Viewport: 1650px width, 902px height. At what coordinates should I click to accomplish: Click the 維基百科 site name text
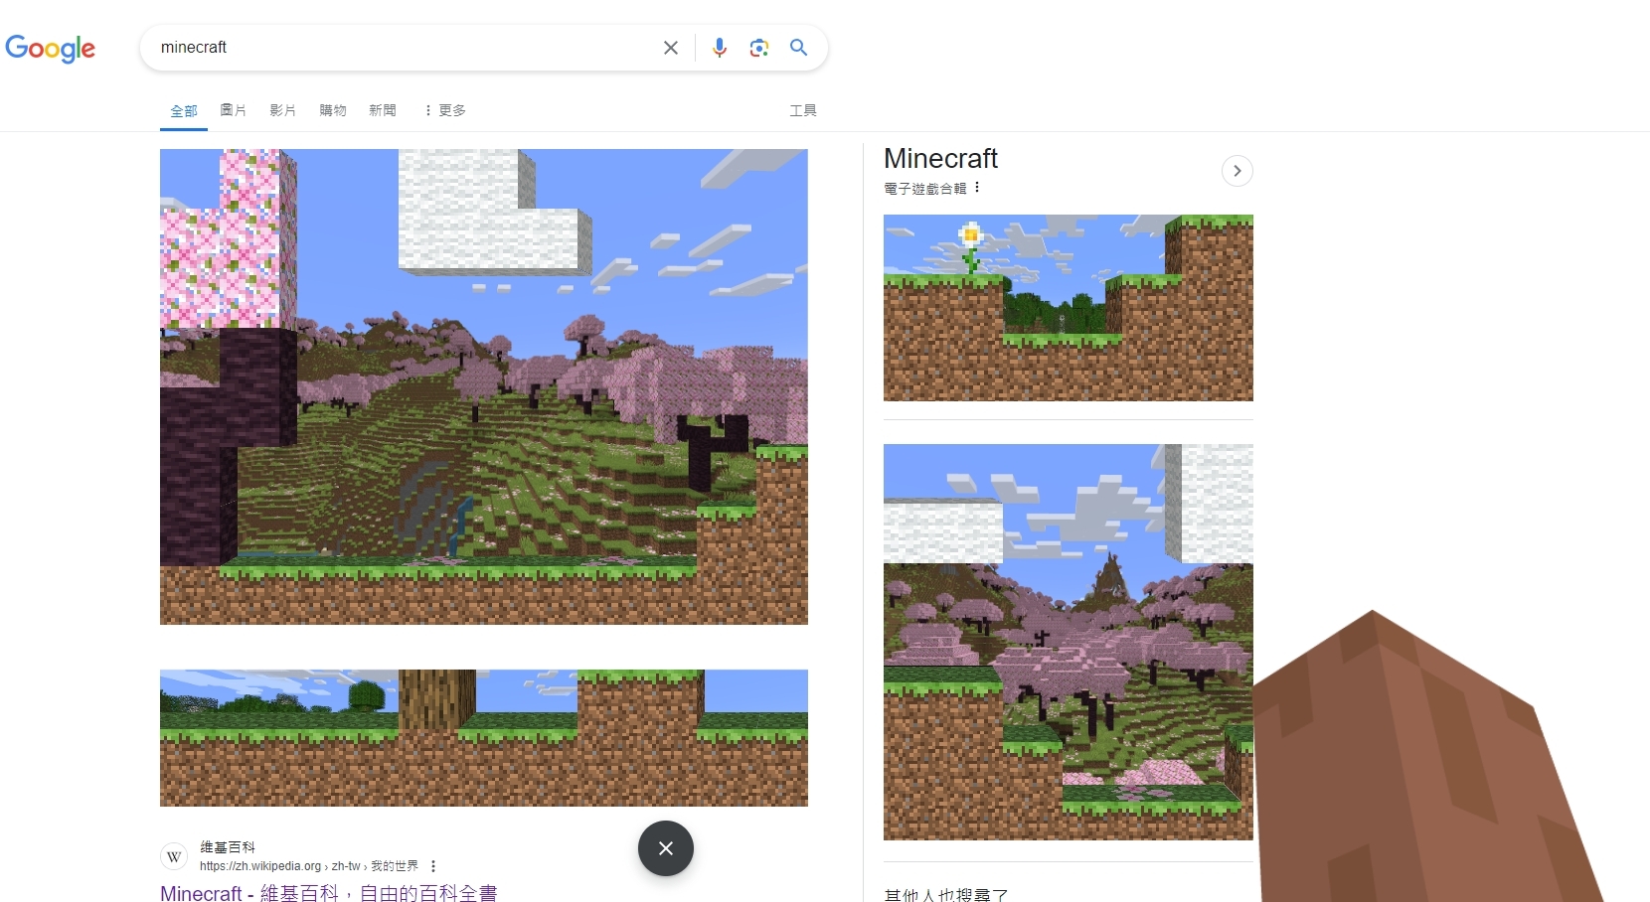(x=228, y=847)
